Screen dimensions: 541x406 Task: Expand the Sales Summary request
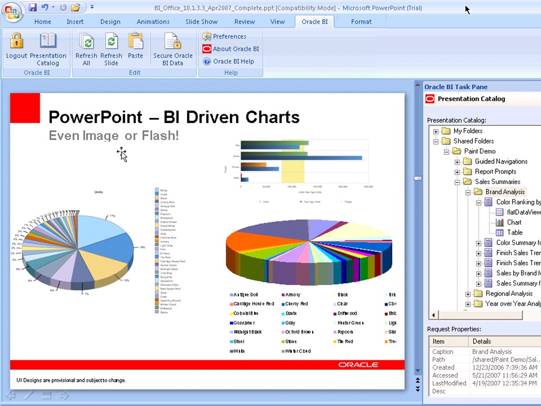click(479, 284)
